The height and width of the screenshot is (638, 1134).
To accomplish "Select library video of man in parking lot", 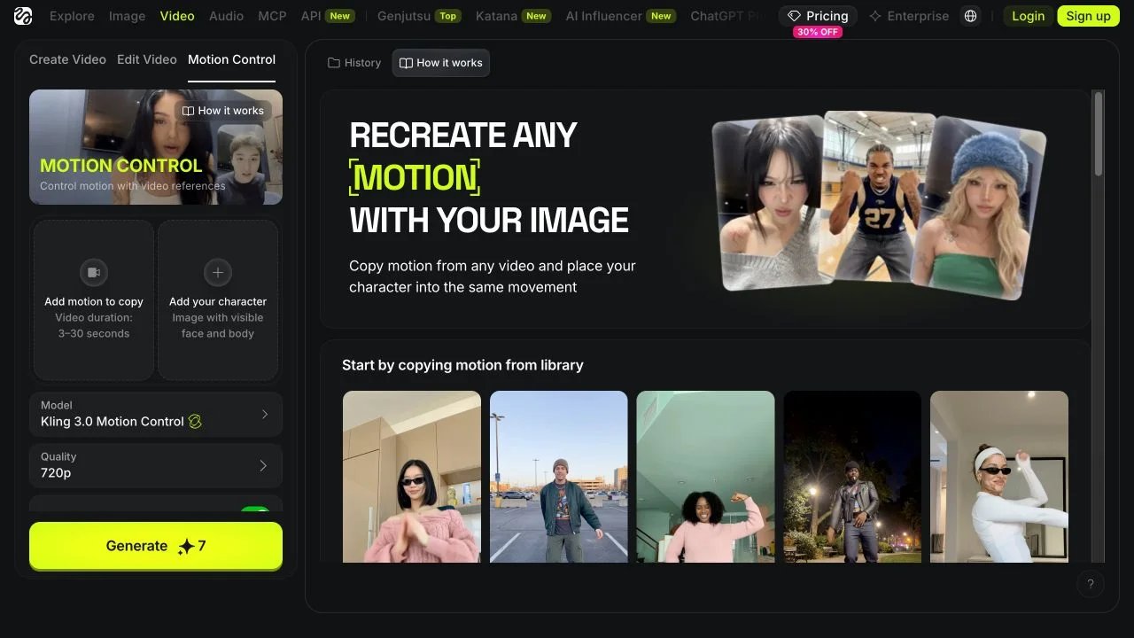I will (x=559, y=477).
